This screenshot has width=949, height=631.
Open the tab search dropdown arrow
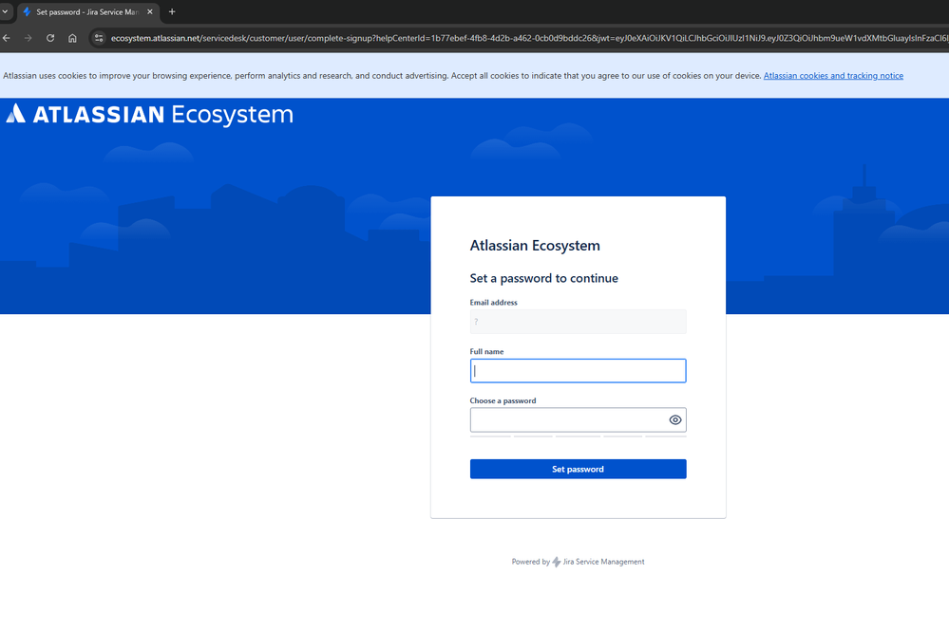tap(5, 11)
